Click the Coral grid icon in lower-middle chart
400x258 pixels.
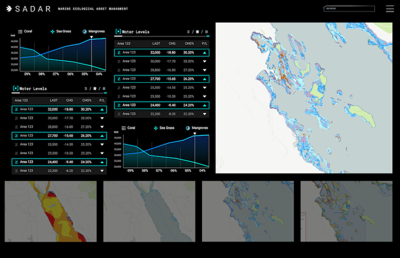[123, 128]
